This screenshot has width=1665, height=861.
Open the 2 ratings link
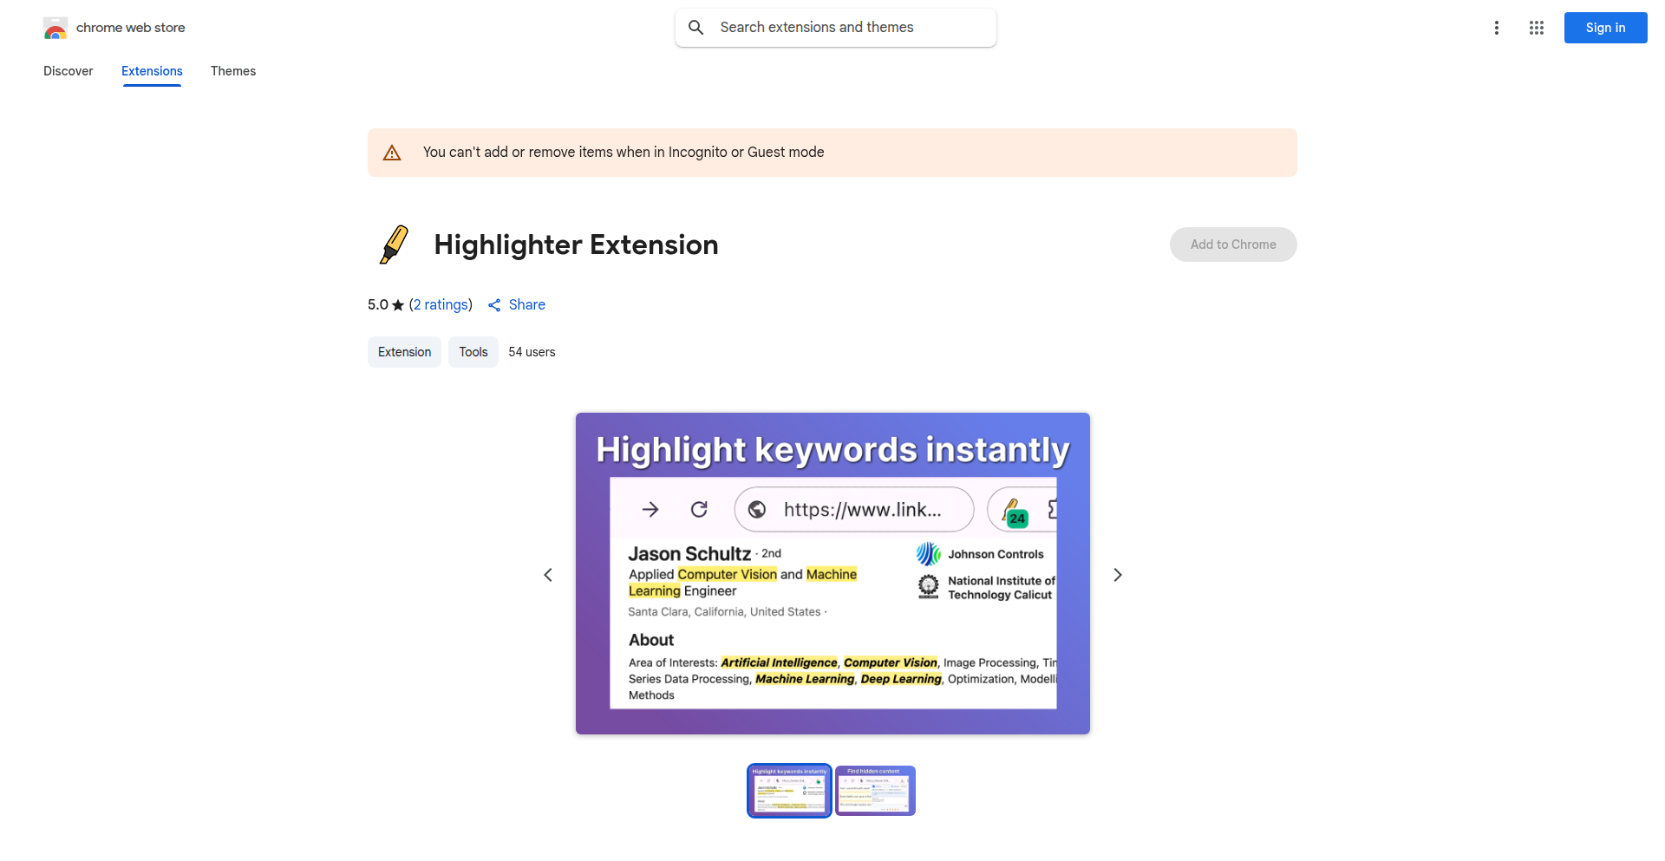(x=441, y=305)
